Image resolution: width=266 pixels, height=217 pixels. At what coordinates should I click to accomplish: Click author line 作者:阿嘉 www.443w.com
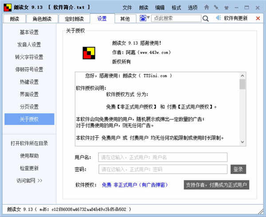pyautogui.click(x=141, y=52)
